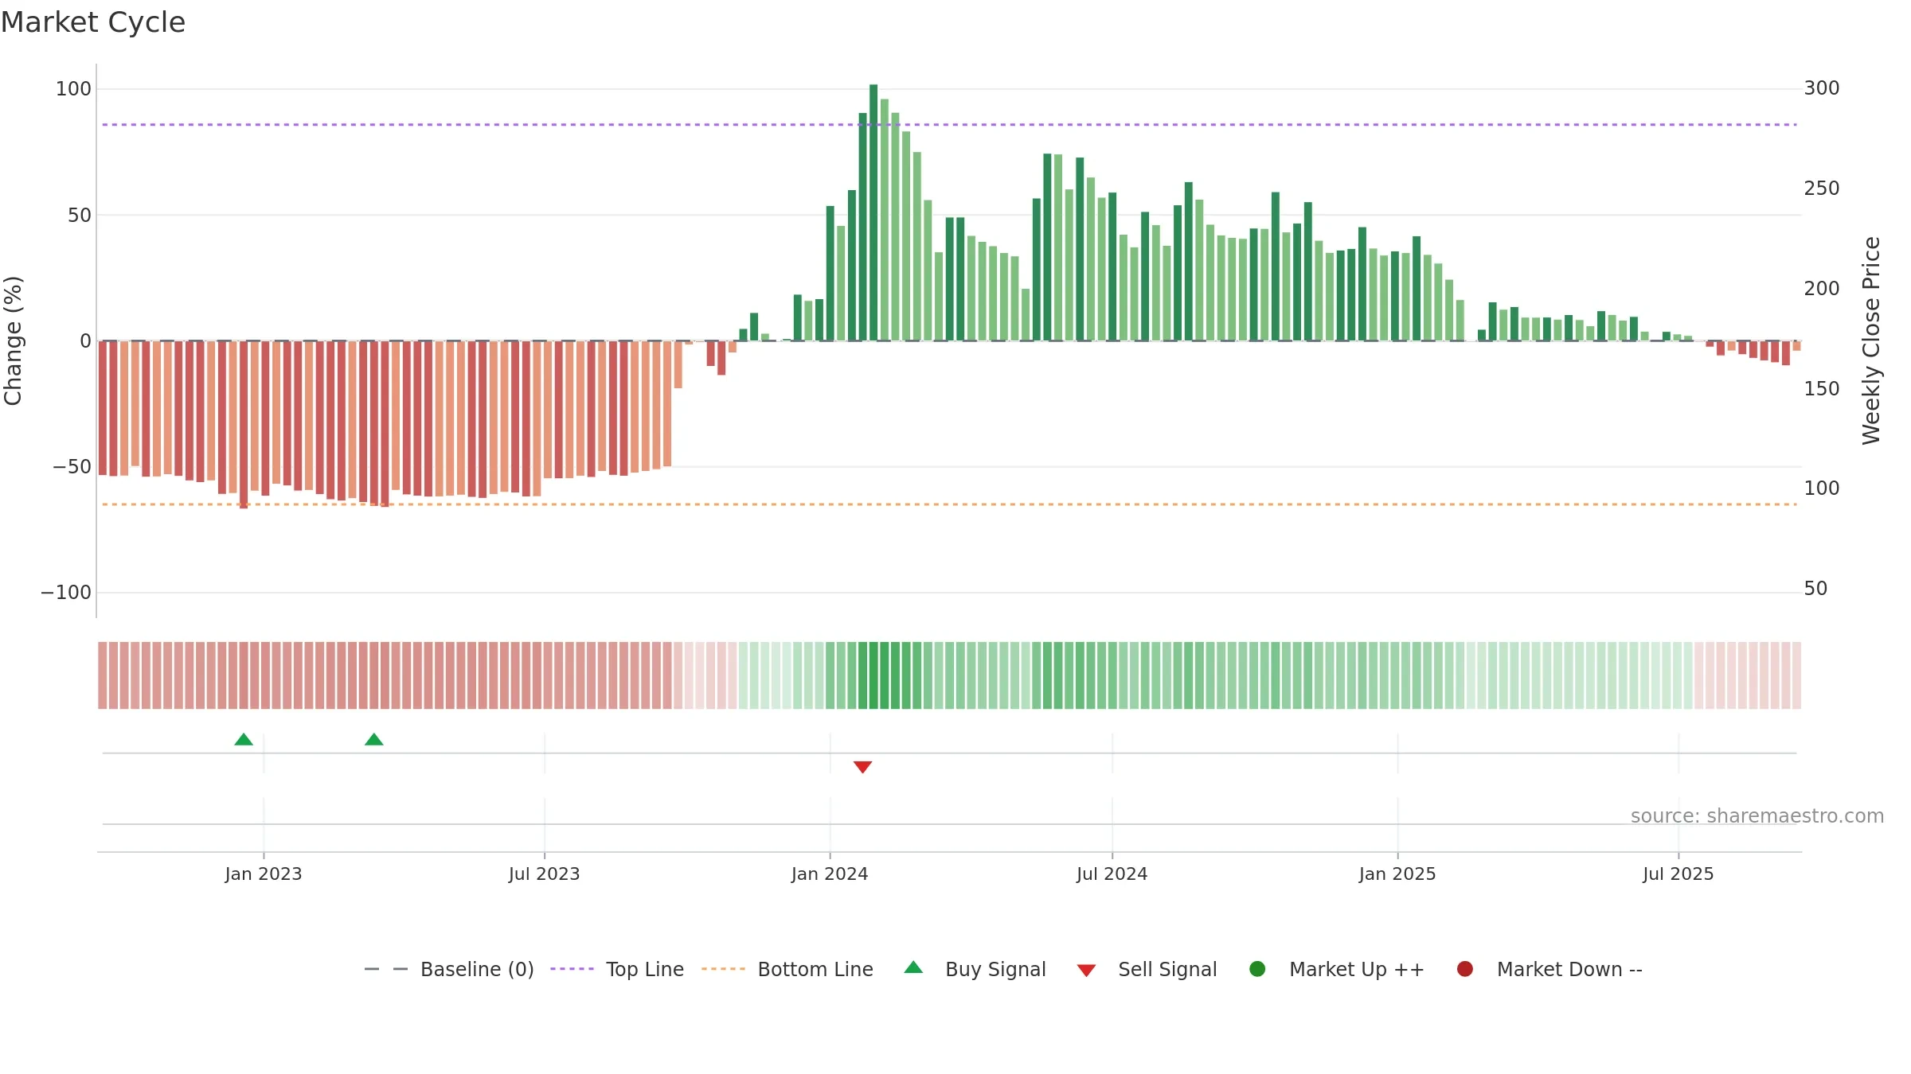Click the −50 tick on the left axis
Viewport: 1911px width, 1074px height.
point(72,467)
